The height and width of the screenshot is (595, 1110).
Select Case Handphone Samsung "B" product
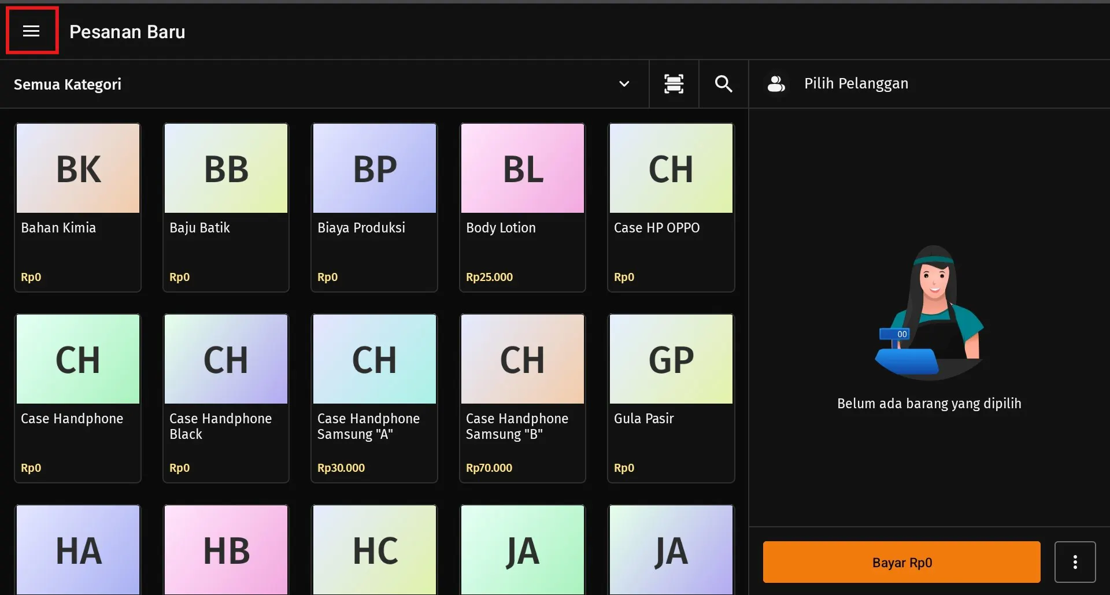[x=522, y=398]
